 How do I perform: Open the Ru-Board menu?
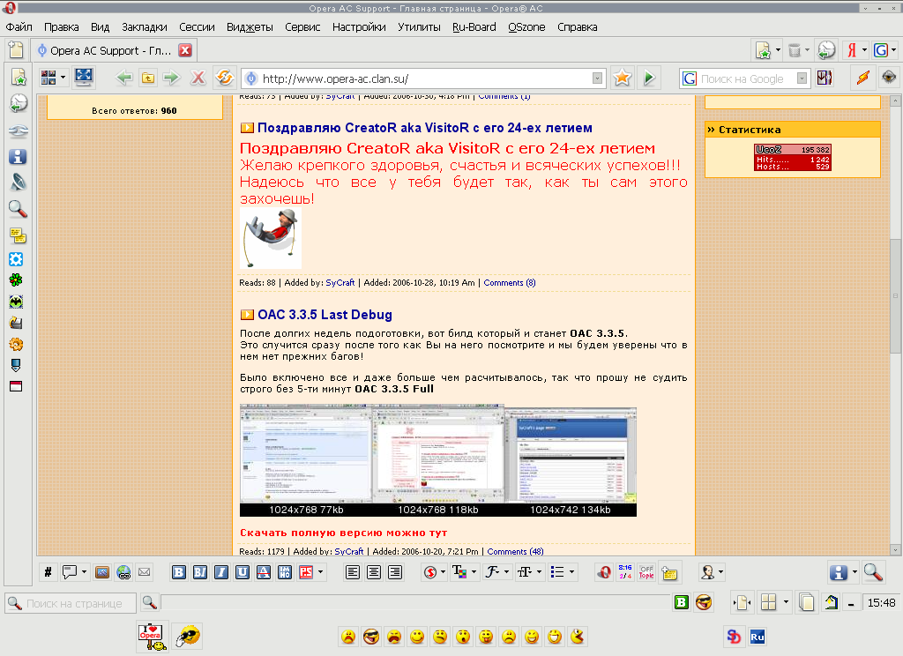click(x=474, y=27)
